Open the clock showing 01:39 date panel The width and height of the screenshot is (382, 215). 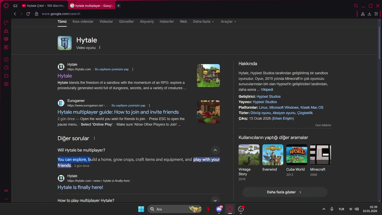370,209
